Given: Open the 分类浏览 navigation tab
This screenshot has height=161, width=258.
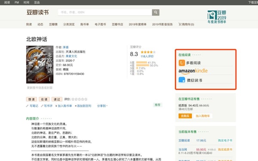Looking at the screenshot, I should click(x=69, y=24).
